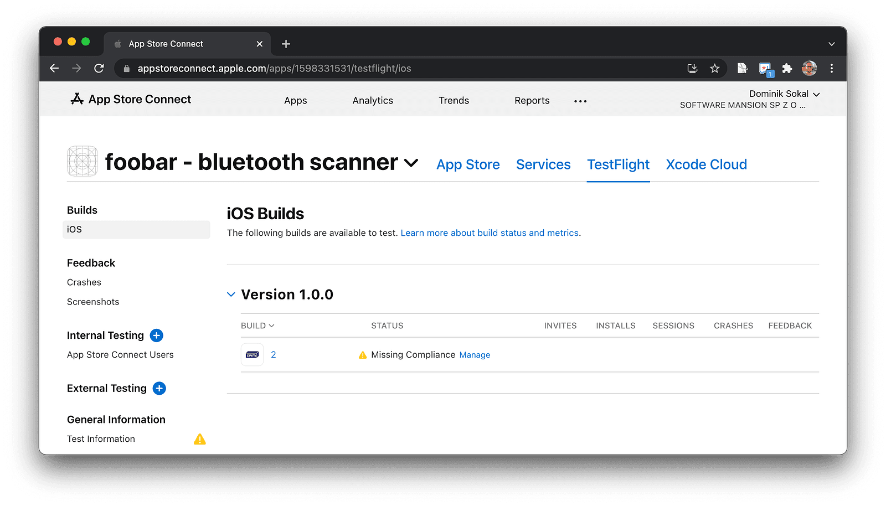
Task: Switch to the Xcode Cloud tab
Action: click(x=706, y=165)
